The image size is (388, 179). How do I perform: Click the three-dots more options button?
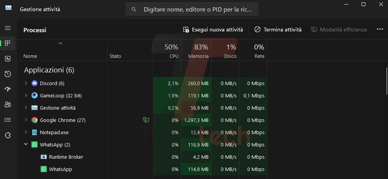[380, 30]
